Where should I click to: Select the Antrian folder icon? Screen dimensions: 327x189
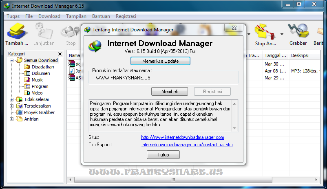pos(19,119)
